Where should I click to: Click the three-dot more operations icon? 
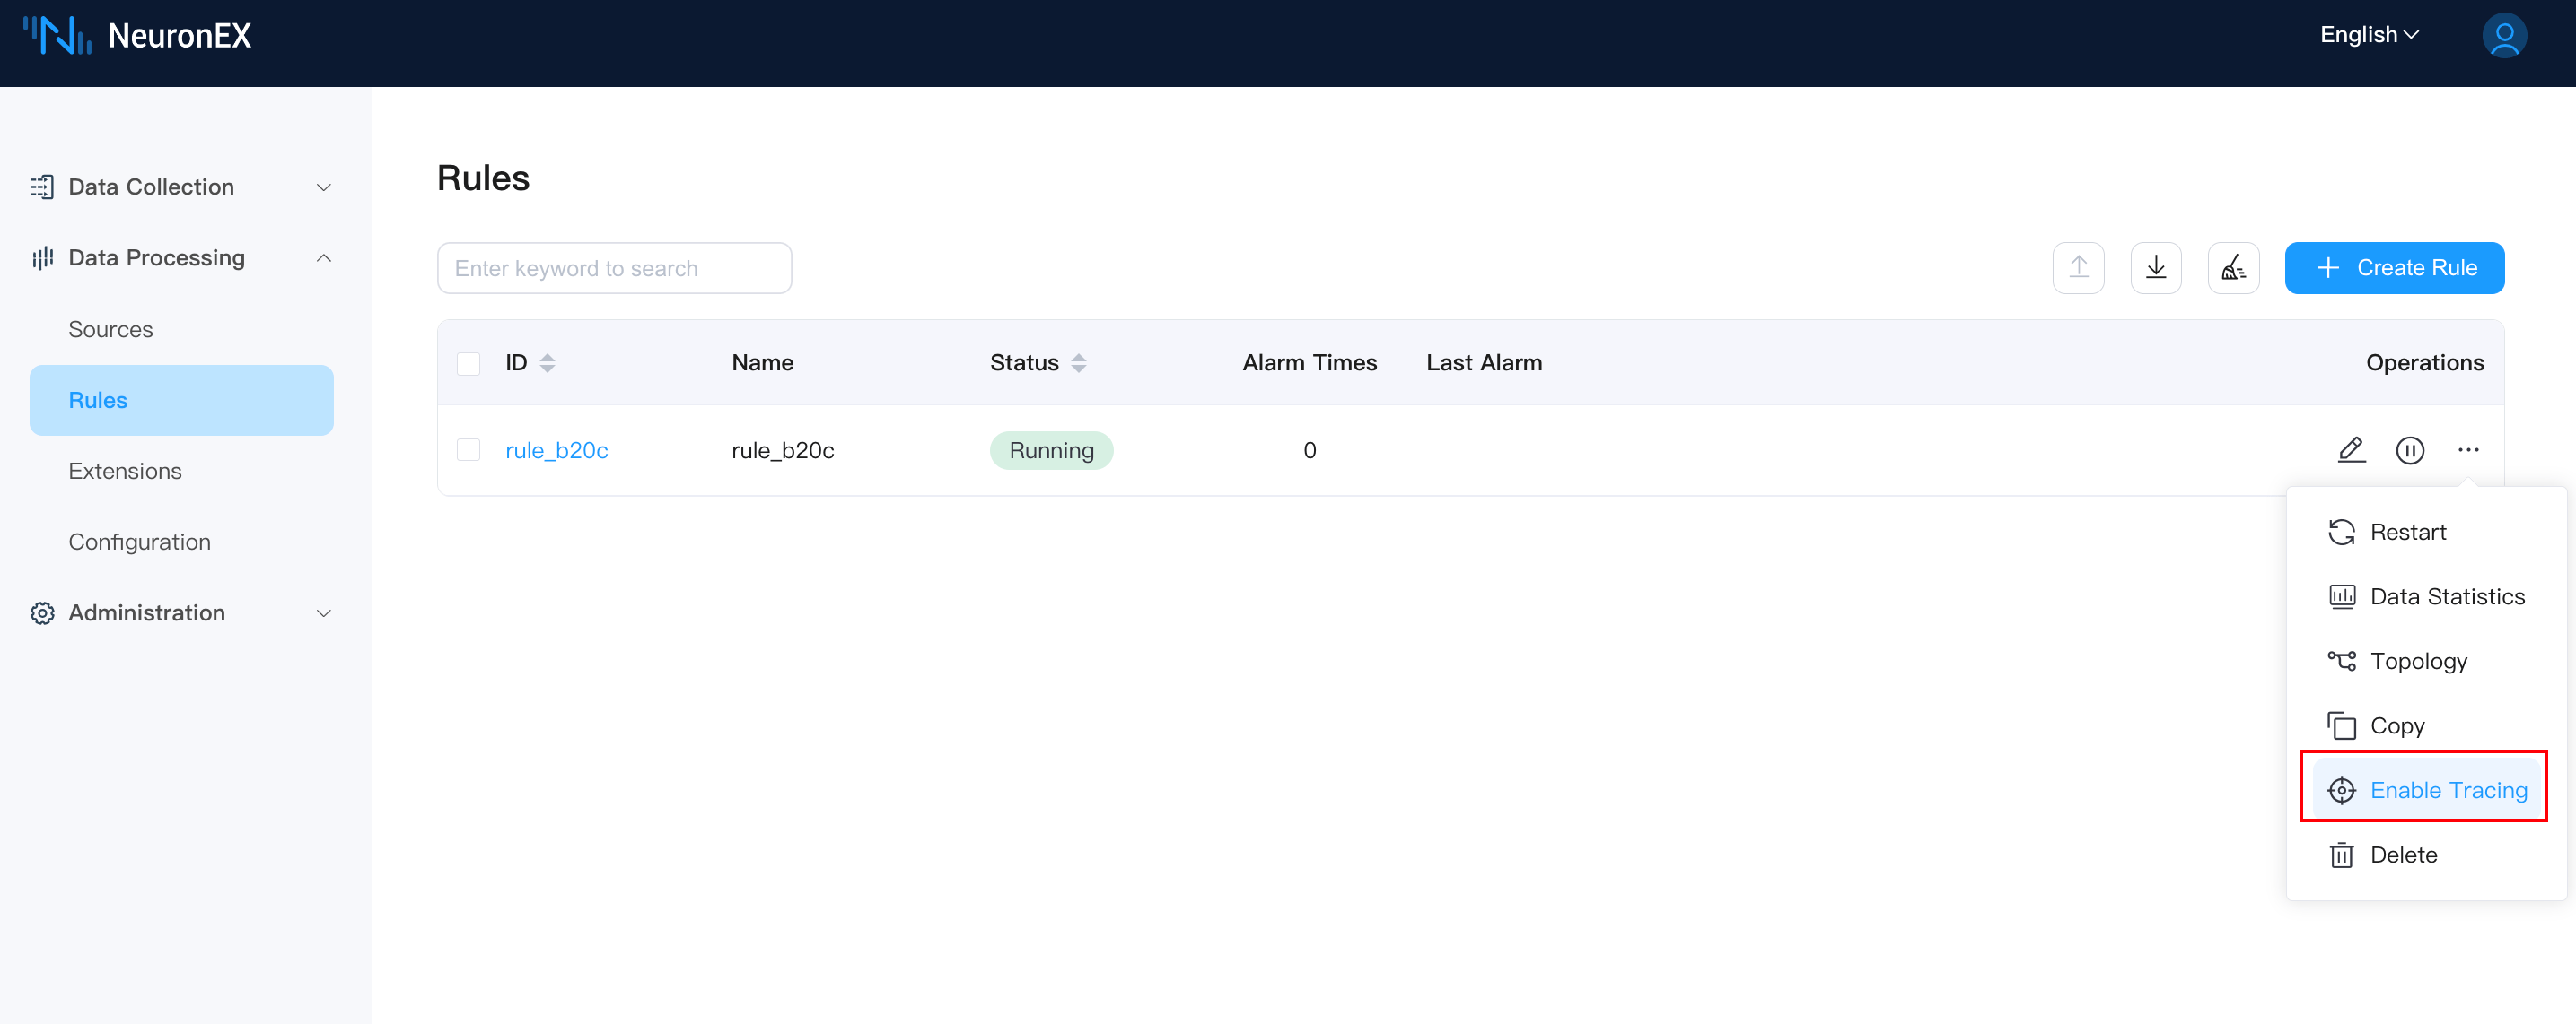pyautogui.click(x=2467, y=450)
